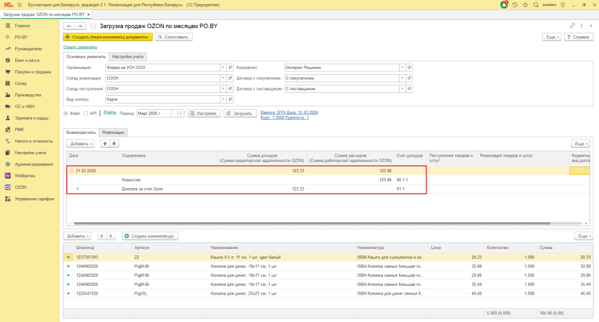Switch to Настройки учета tab
Viewport: 599px width, 322px height.
(x=128, y=57)
